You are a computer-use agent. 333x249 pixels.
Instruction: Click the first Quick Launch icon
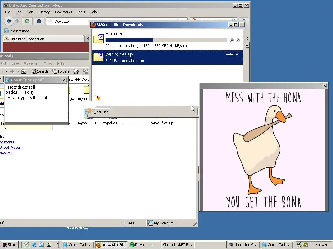(x=27, y=245)
